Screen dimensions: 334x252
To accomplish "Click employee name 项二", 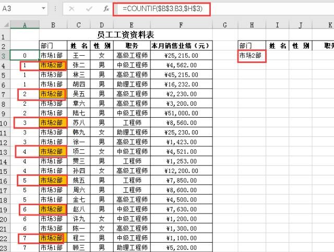I will click(79, 152).
